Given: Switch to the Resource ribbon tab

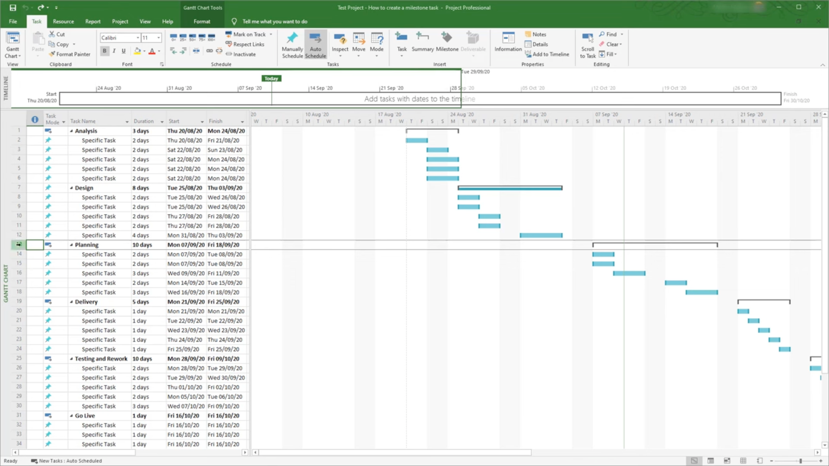Looking at the screenshot, I should [63, 22].
